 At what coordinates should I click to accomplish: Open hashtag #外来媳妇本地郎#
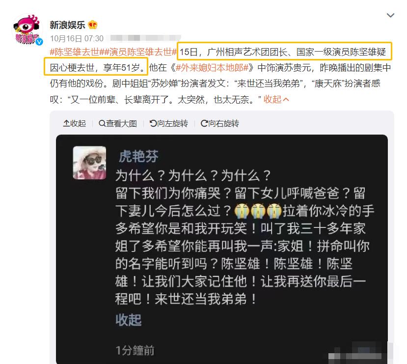click(212, 68)
